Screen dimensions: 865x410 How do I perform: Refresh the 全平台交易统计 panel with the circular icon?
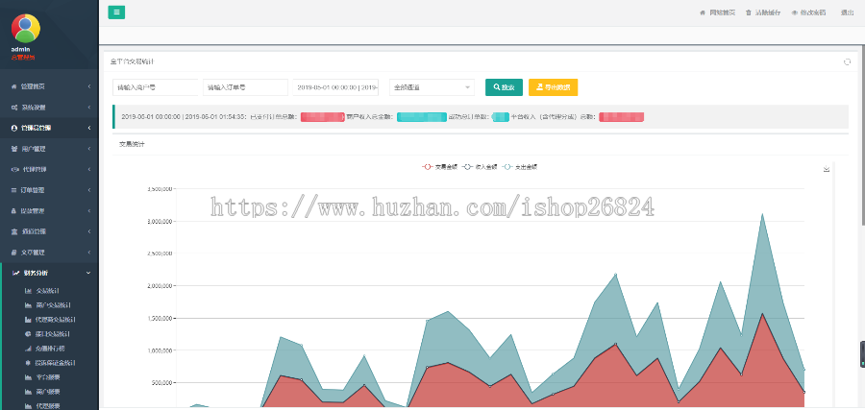point(847,61)
